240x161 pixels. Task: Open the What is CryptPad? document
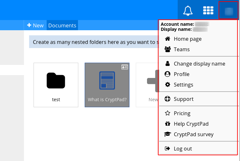coord(107,85)
